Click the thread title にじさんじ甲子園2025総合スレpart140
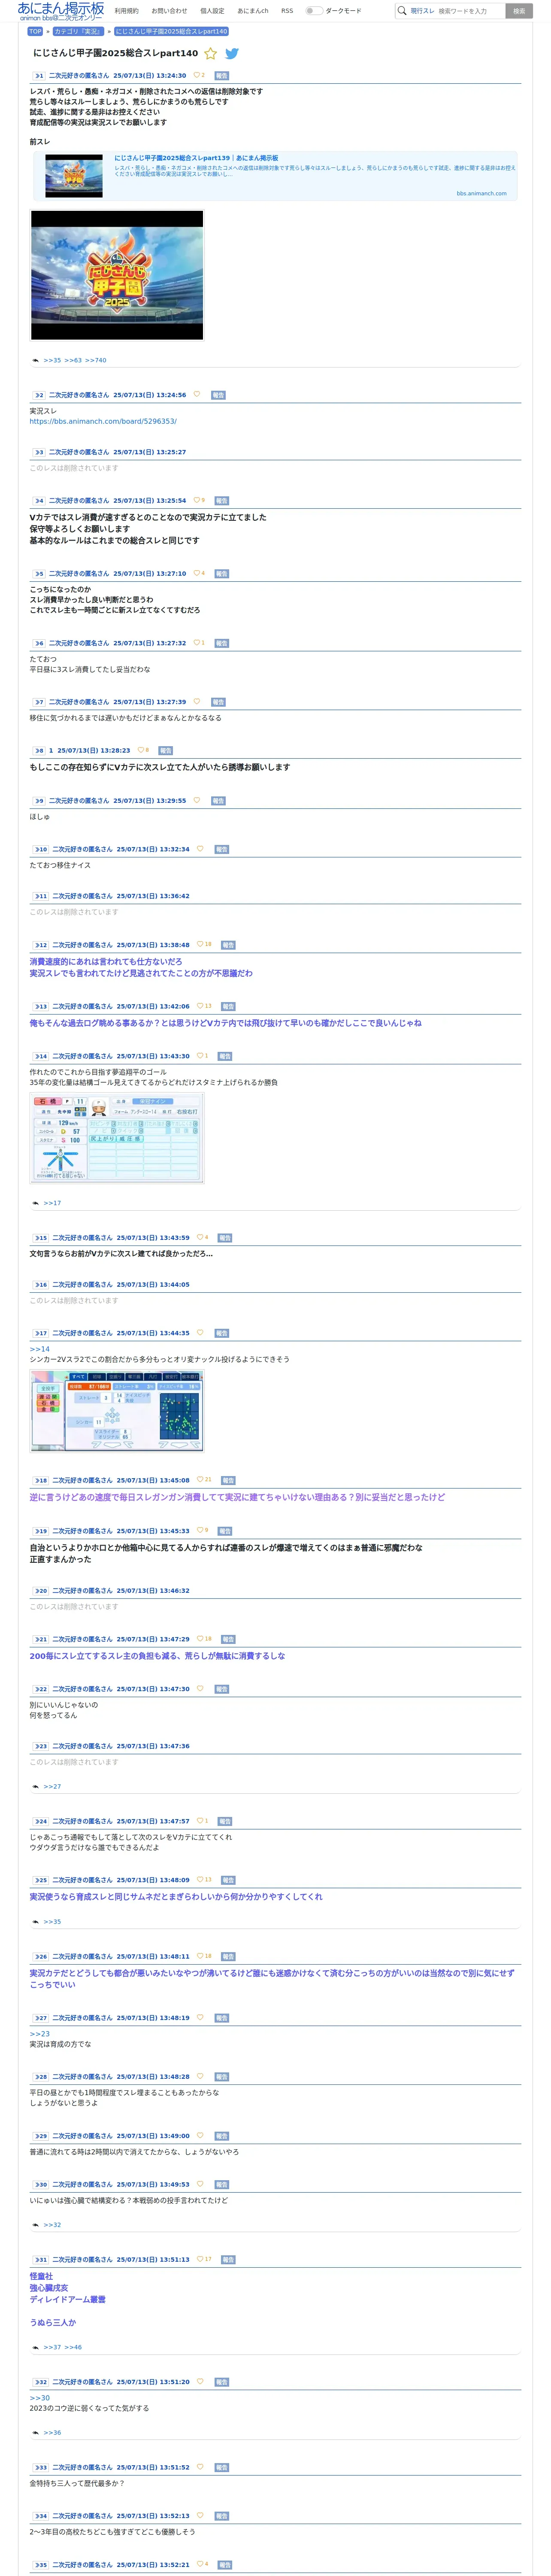 (115, 53)
